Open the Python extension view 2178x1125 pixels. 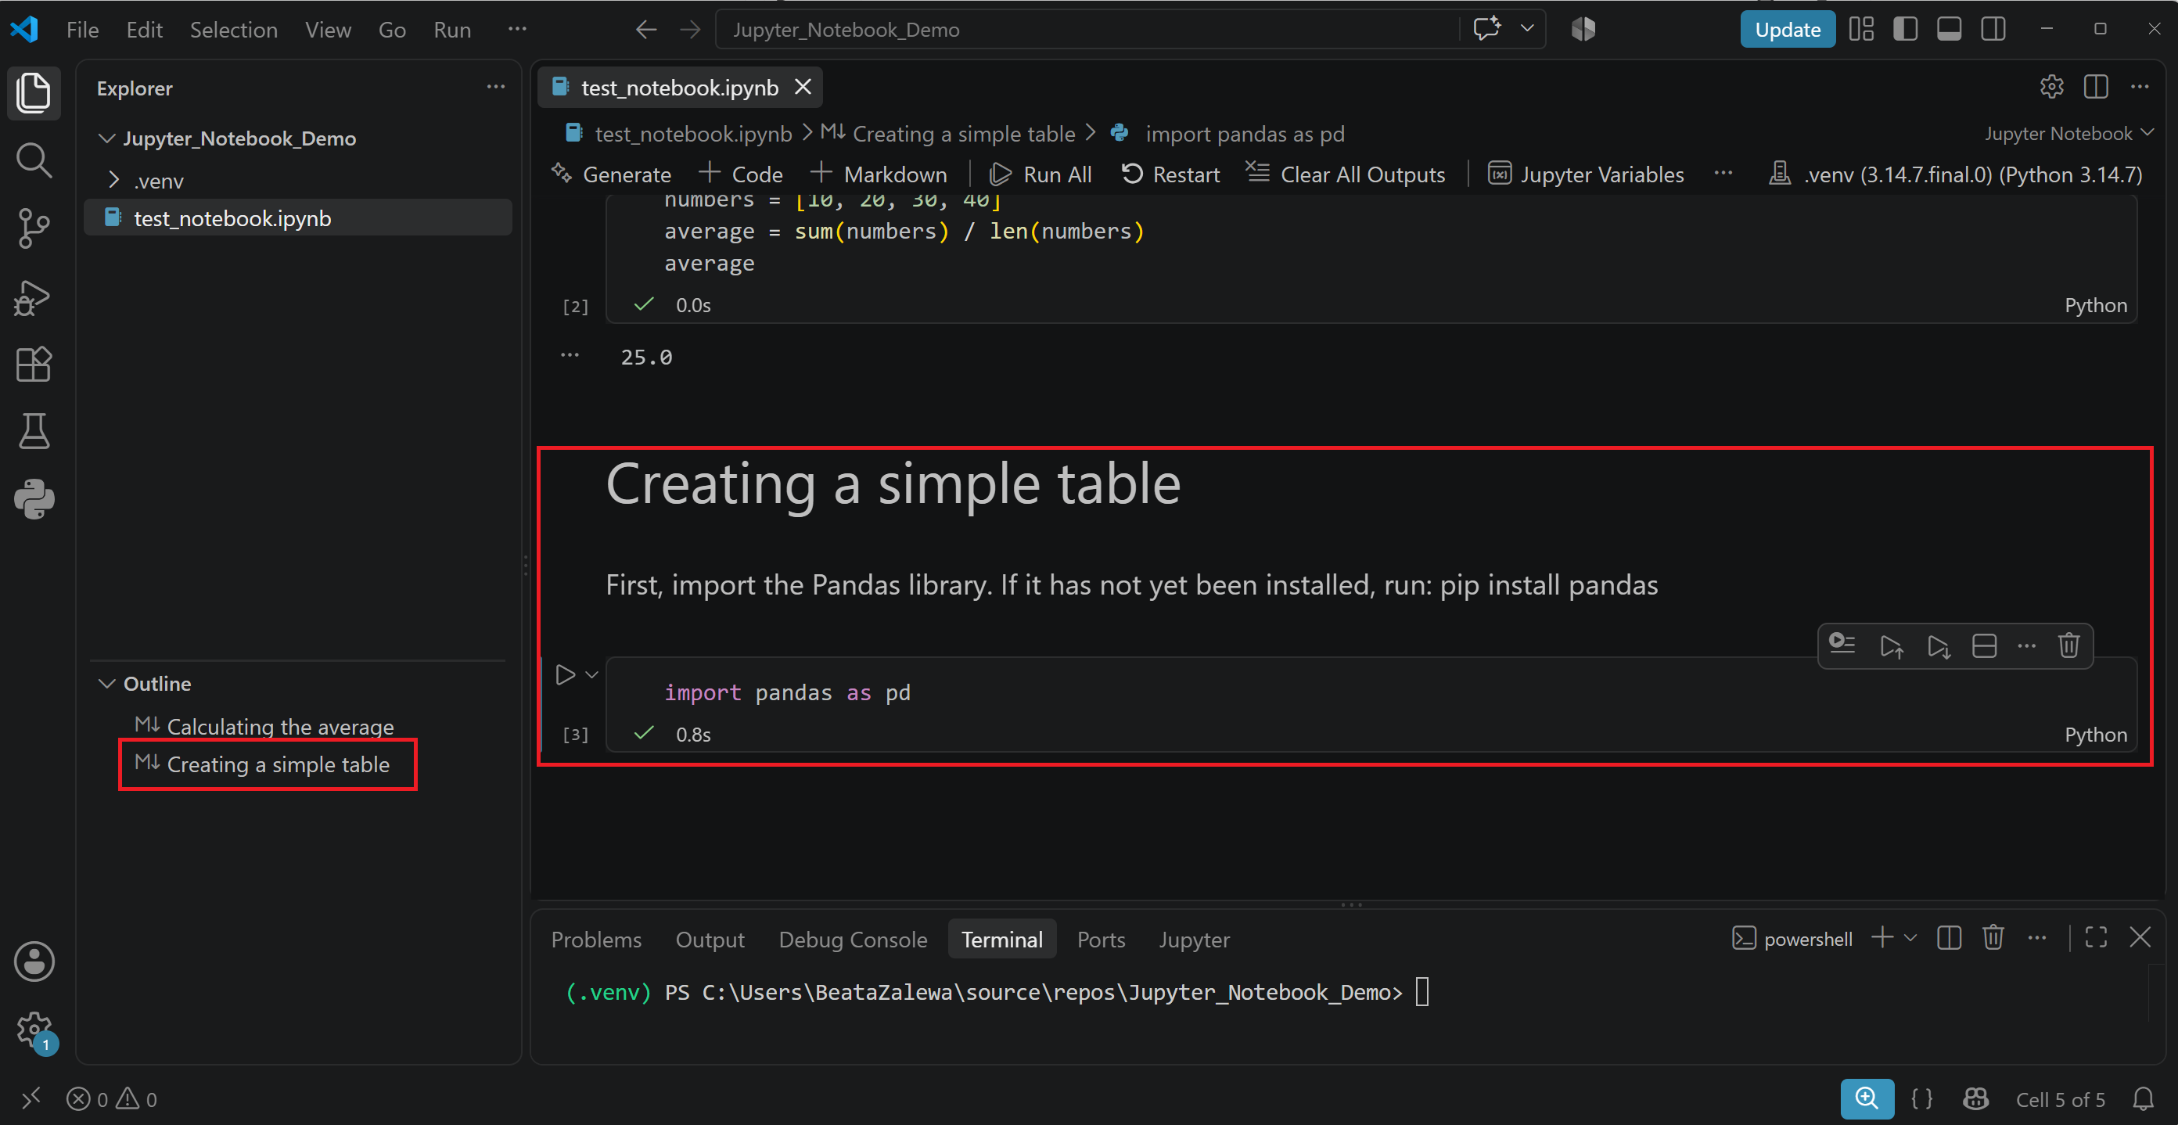click(x=34, y=498)
